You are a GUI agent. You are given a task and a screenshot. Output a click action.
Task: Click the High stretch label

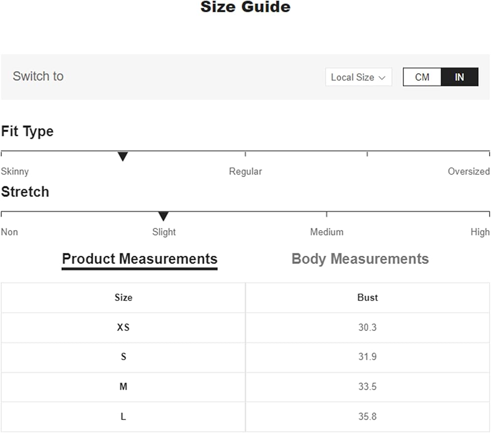[x=480, y=232]
